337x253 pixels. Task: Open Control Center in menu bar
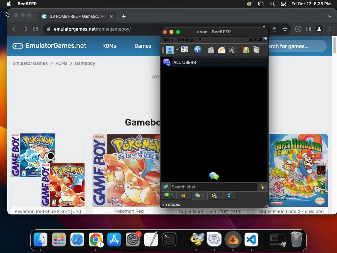point(283,4)
